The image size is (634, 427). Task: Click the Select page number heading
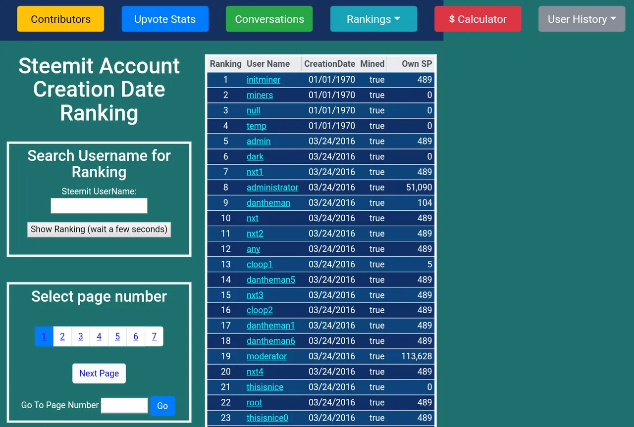[99, 296]
